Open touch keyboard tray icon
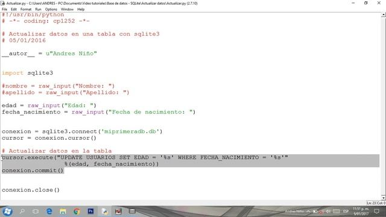386x217 pixels. 337,212
